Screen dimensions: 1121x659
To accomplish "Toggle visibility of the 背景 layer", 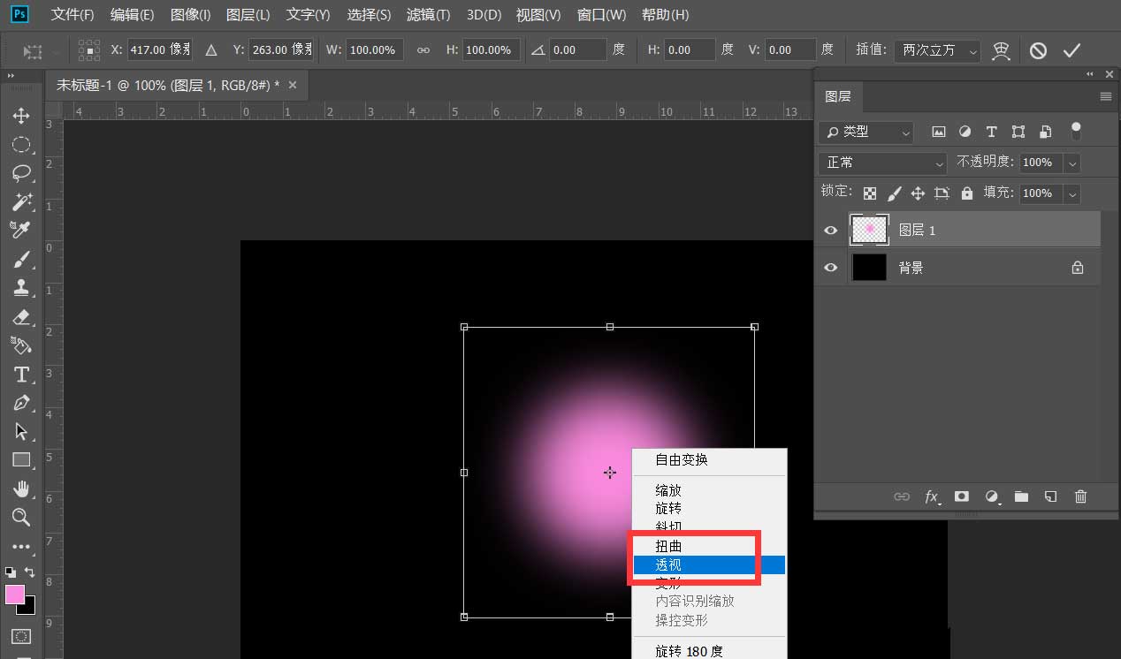I will click(829, 267).
